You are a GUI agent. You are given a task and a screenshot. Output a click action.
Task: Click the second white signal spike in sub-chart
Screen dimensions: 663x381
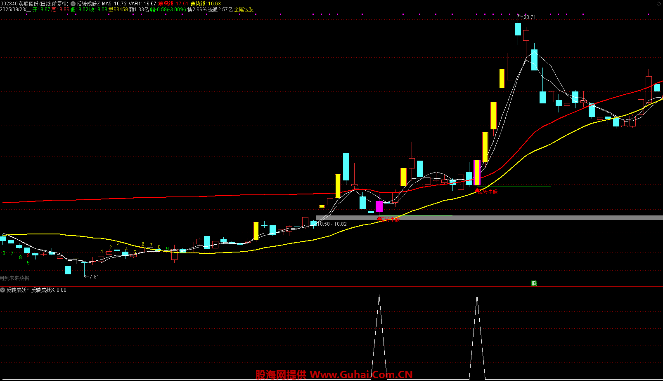click(477, 337)
